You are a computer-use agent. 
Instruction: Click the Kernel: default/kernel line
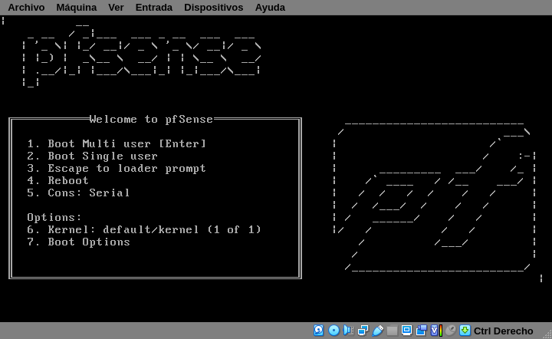pos(144,229)
